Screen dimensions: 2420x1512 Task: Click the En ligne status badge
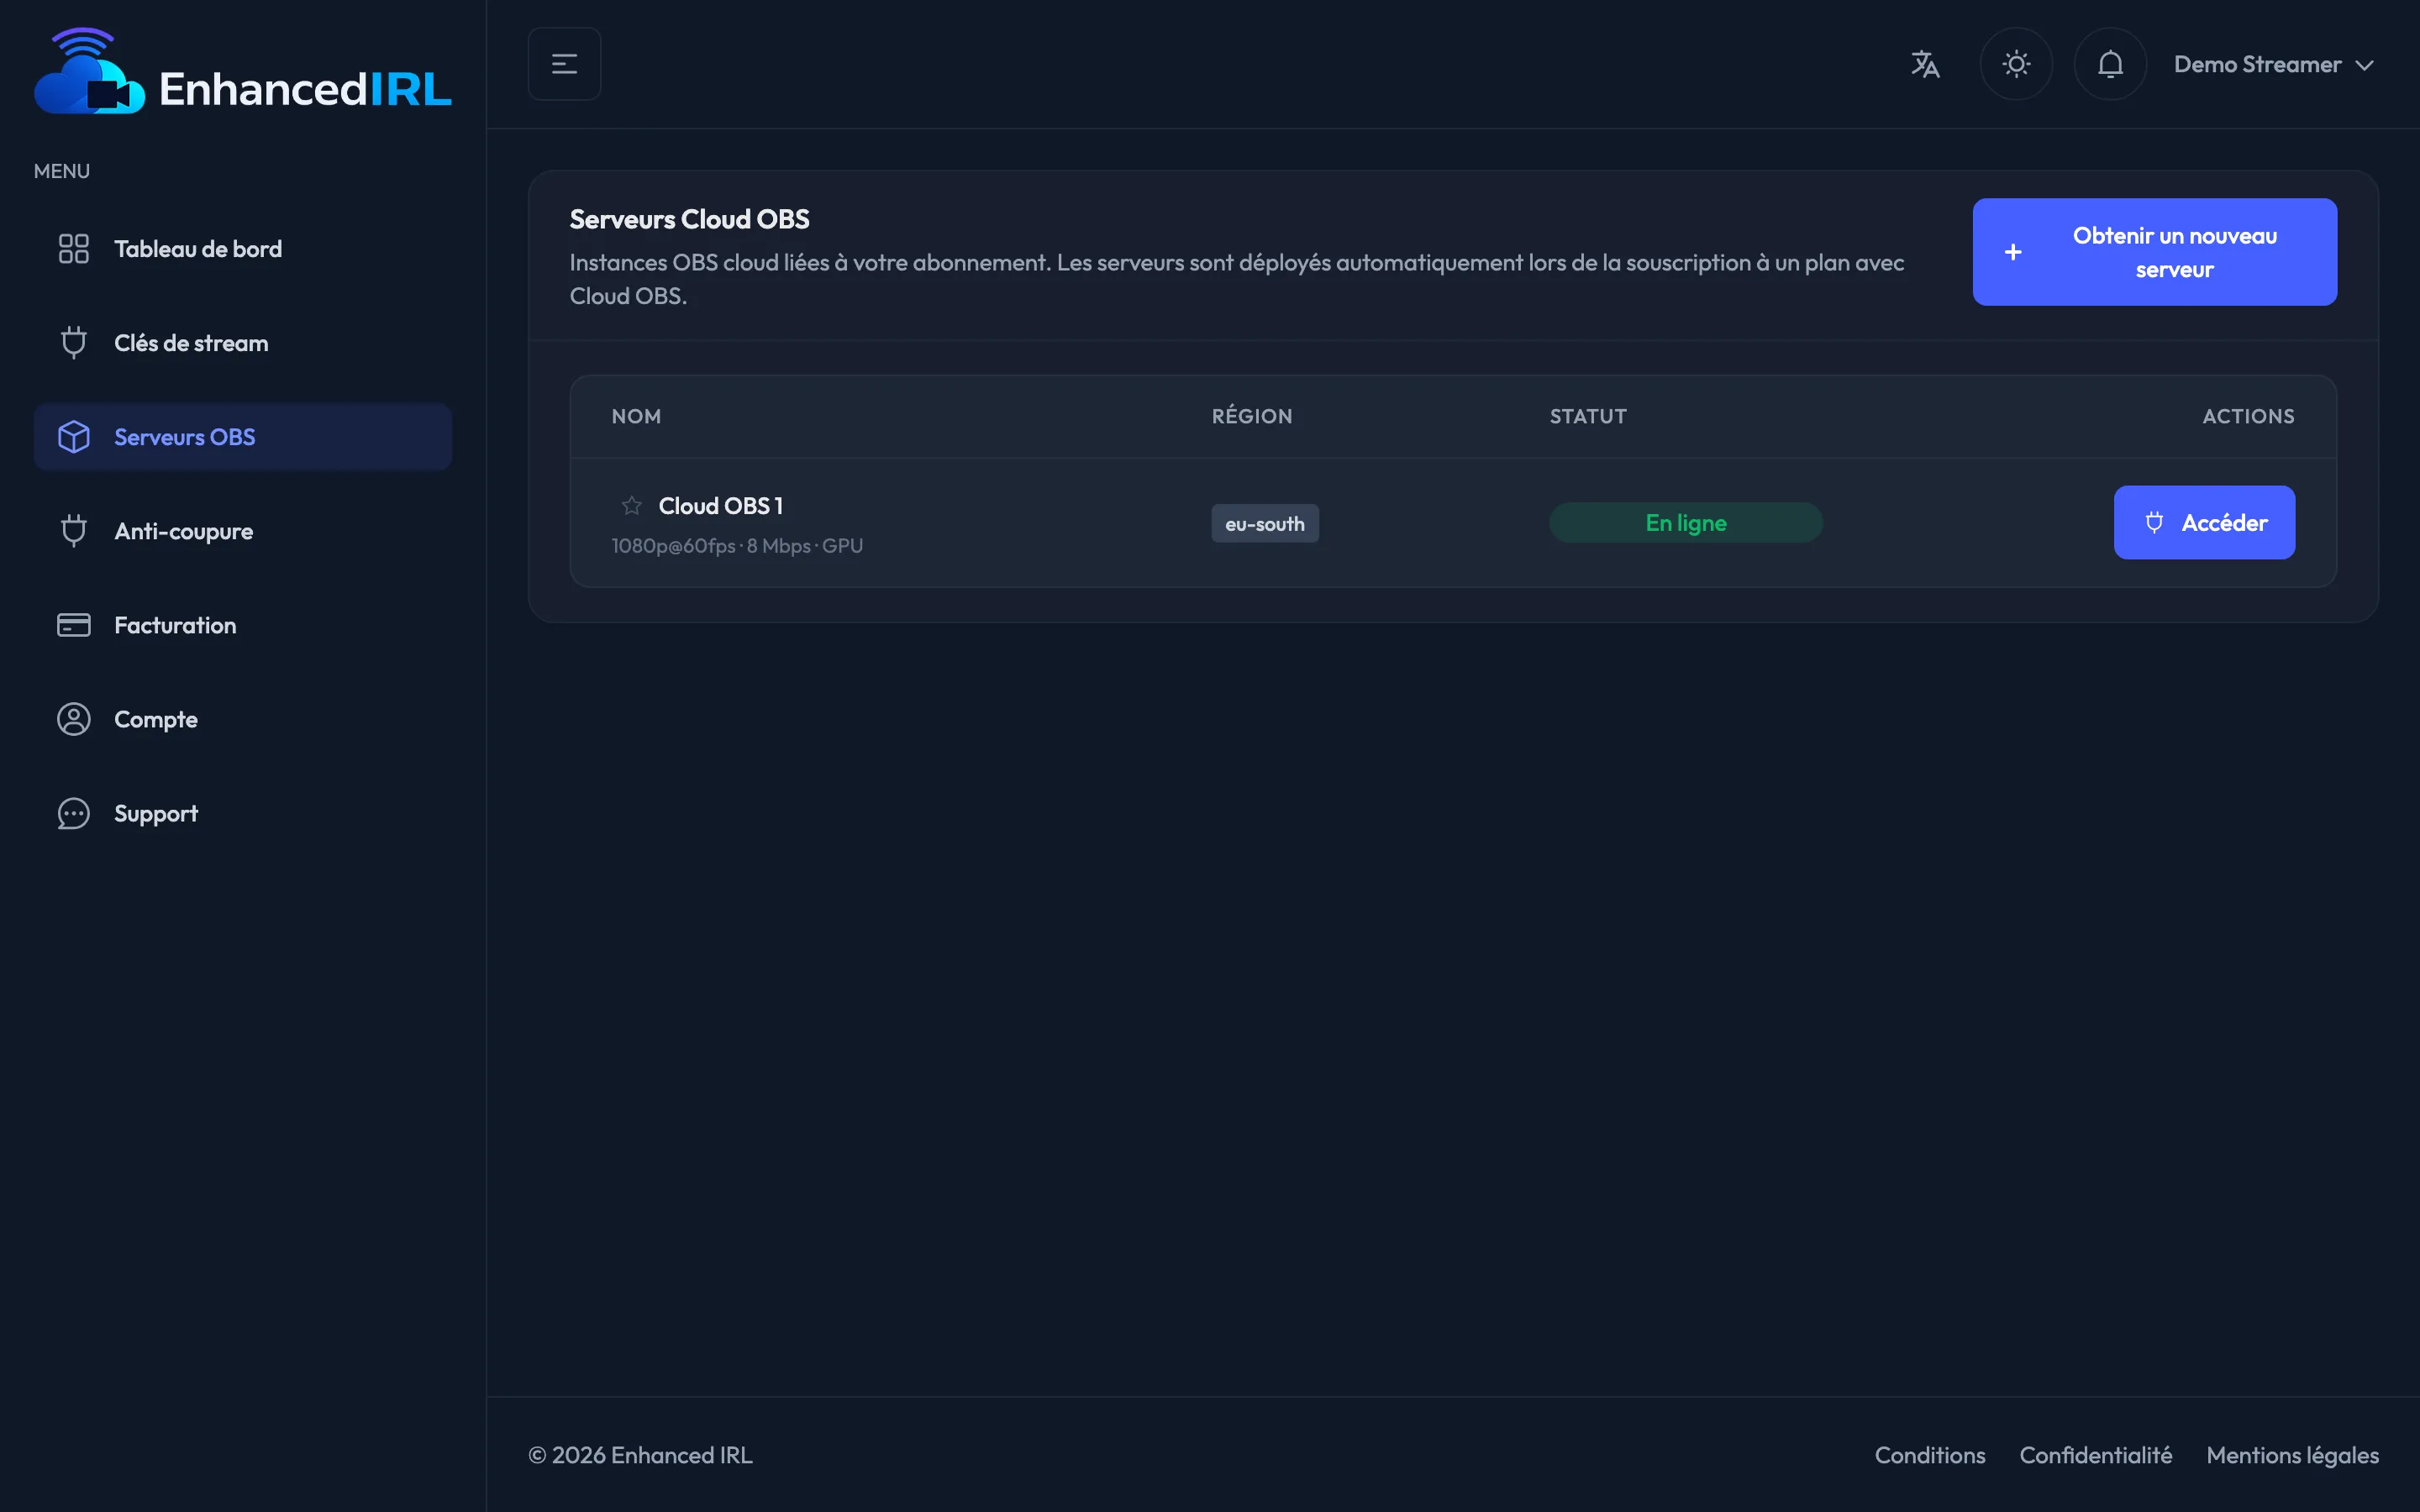coord(1686,523)
